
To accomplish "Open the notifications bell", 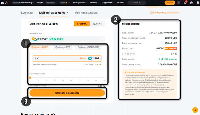I will point(185,3).
